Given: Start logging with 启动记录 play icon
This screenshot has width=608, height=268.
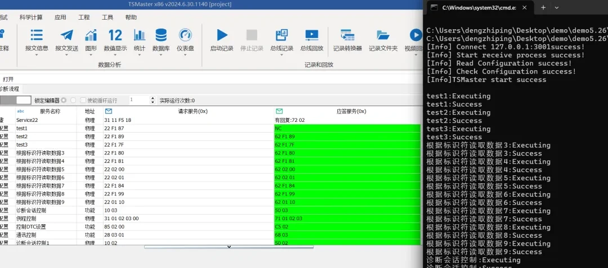Looking at the screenshot, I should pyautogui.click(x=222, y=35).
